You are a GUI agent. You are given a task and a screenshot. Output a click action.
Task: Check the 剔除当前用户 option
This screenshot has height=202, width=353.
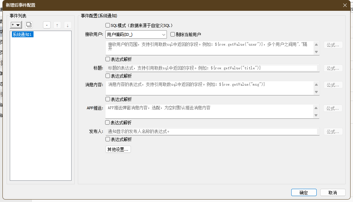click(172, 34)
